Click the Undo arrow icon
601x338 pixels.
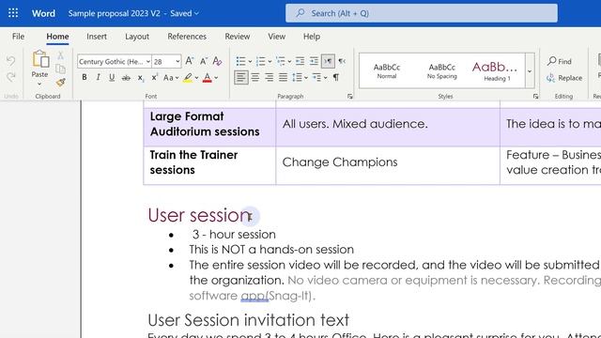click(x=10, y=61)
